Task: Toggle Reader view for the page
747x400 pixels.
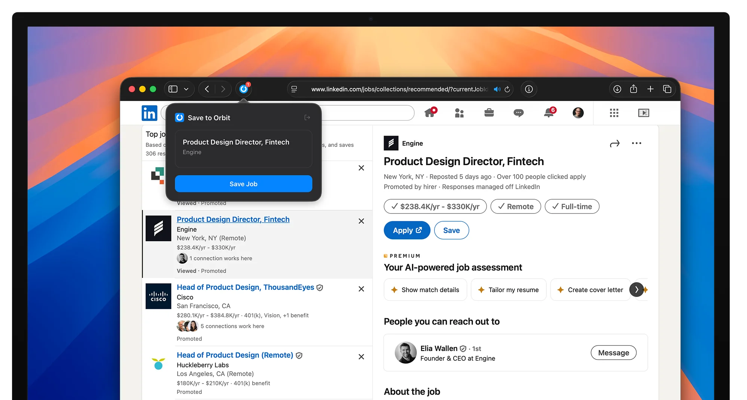Action: coord(294,89)
